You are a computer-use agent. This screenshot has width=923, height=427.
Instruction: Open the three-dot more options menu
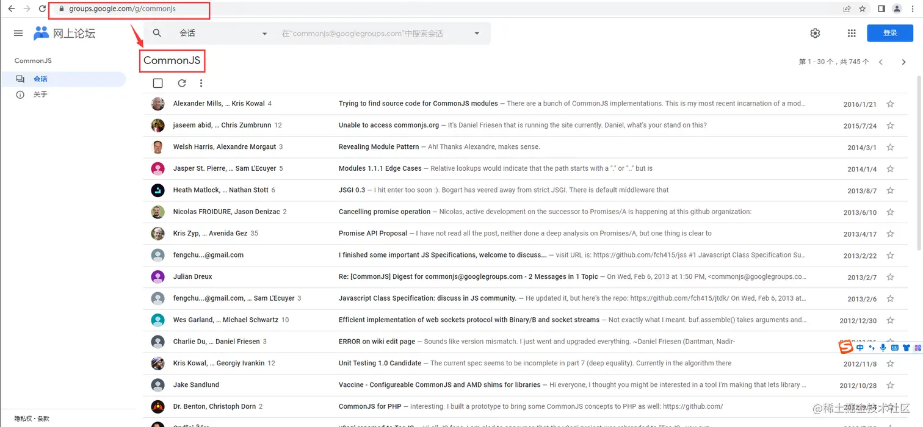click(x=201, y=84)
